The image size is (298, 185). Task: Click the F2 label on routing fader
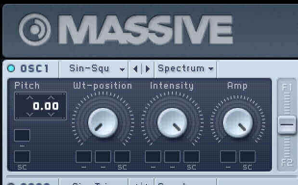(x=287, y=162)
